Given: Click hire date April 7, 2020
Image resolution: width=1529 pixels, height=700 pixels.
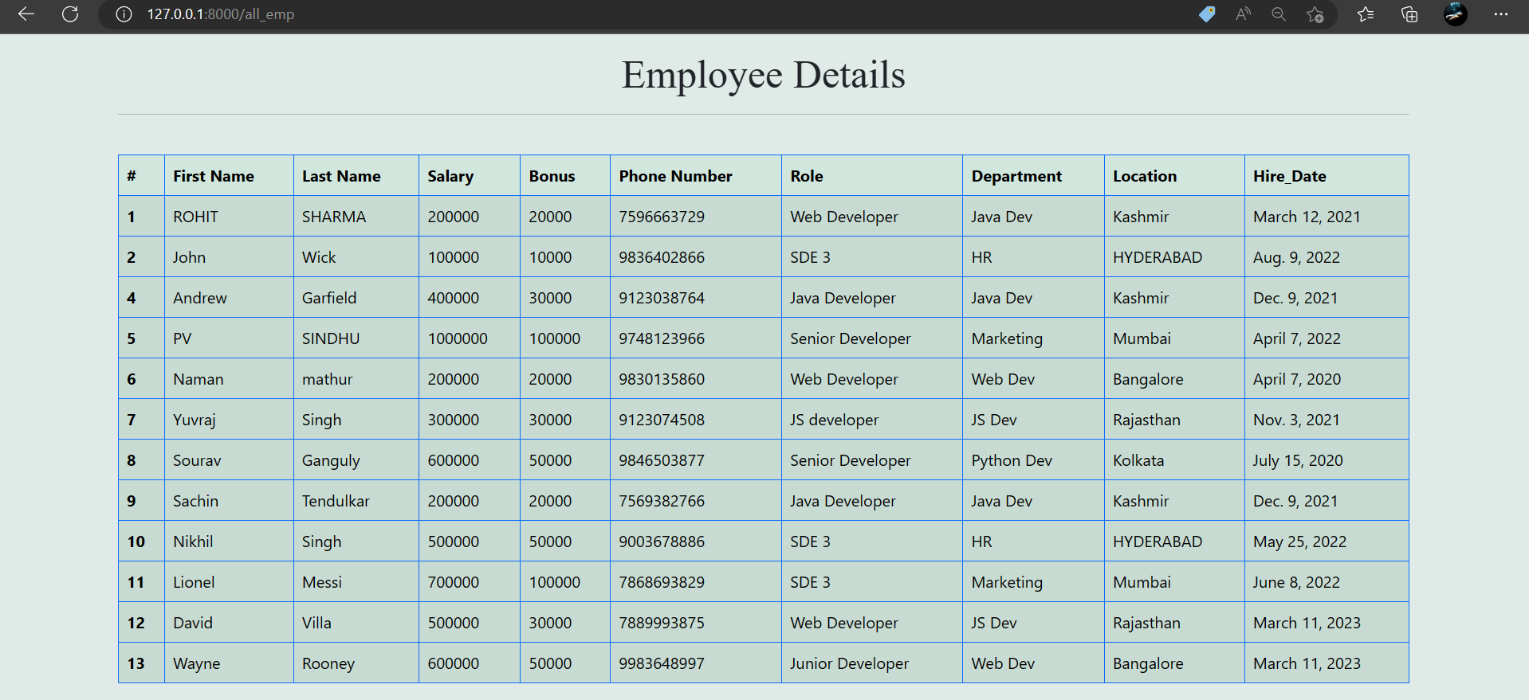Looking at the screenshot, I should tap(1297, 379).
